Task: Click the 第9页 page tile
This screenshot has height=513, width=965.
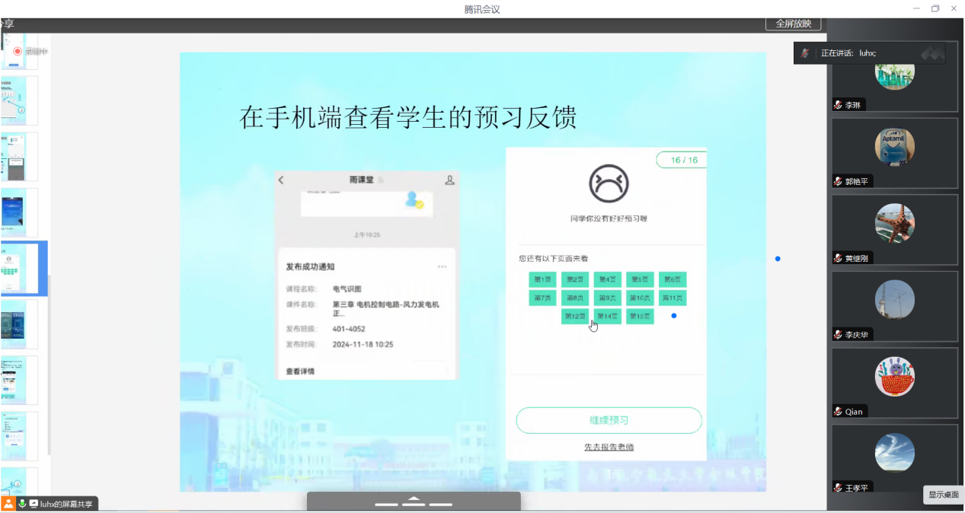Action: 608,298
